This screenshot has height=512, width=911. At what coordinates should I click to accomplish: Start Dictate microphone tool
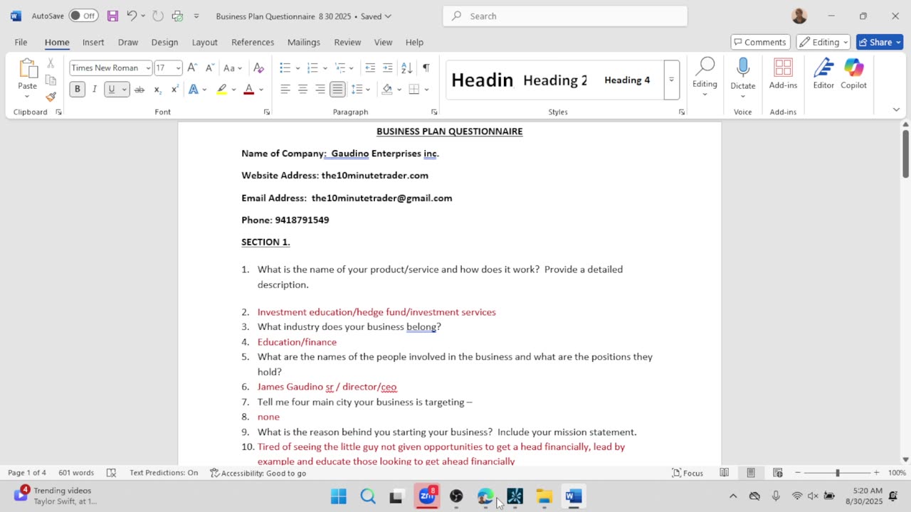pyautogui.click(x=742, y=74)
